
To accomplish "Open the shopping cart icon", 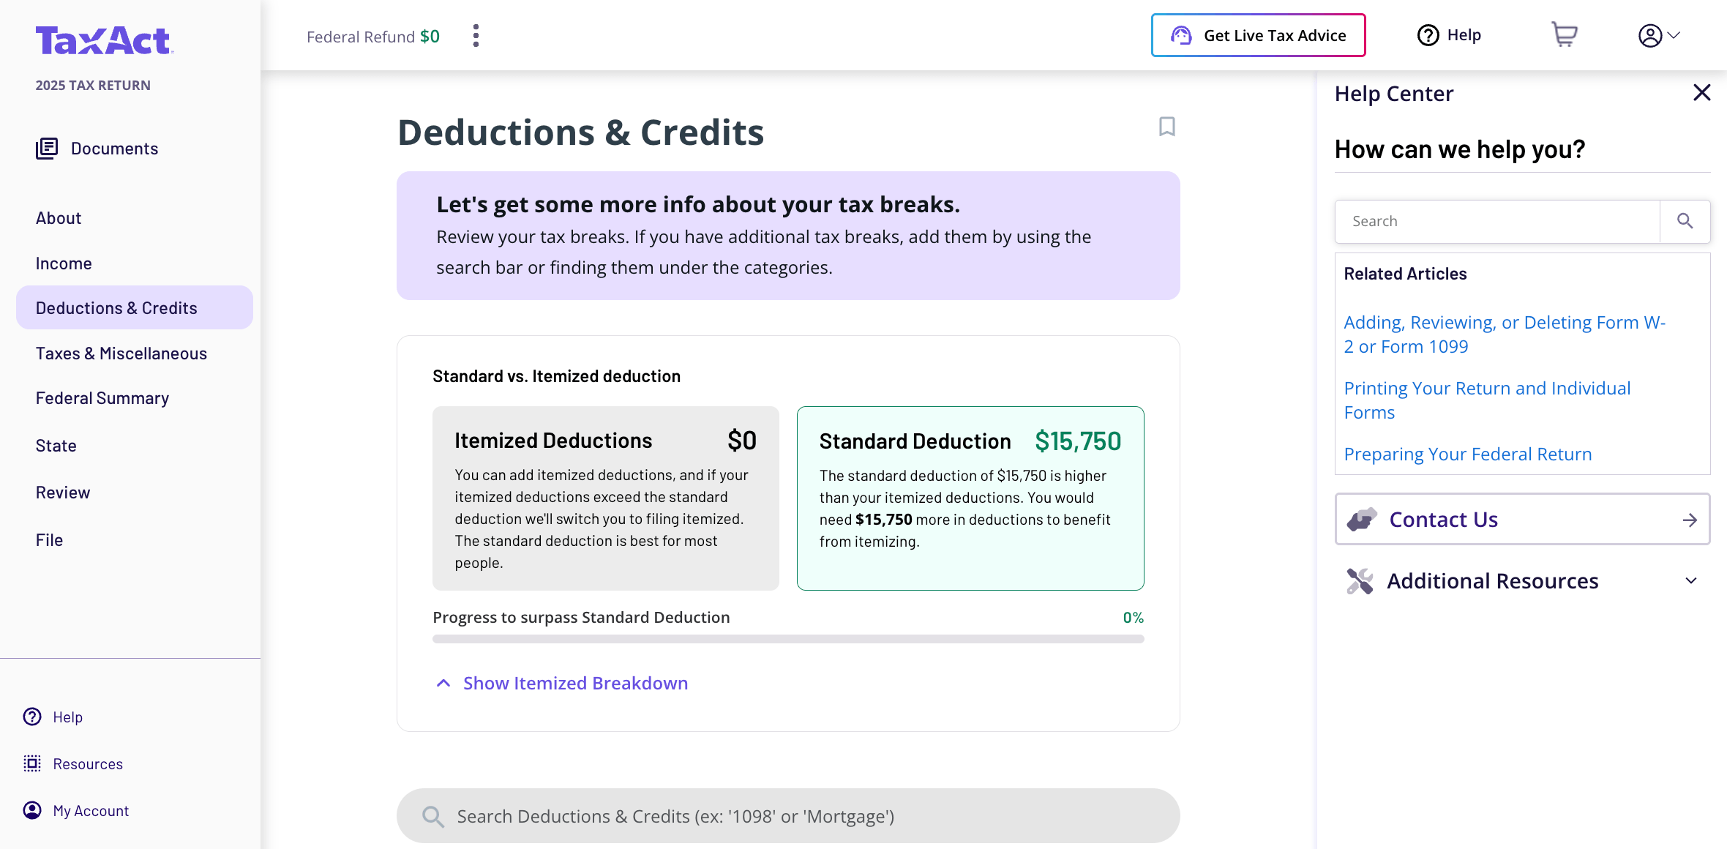I will tap(1564, 34).
